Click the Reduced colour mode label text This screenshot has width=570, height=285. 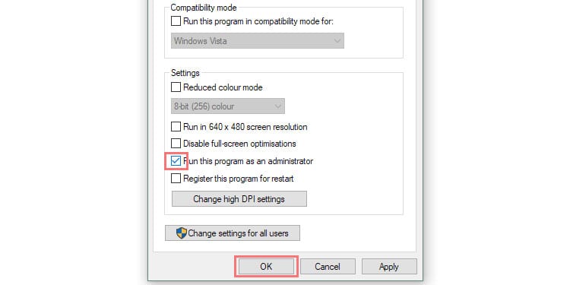(223, 87)
